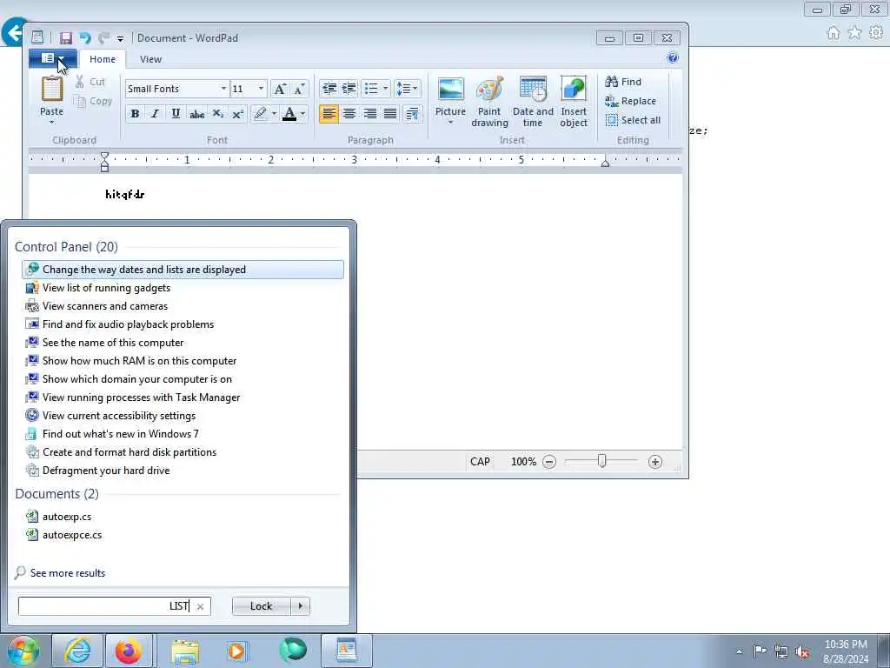Screen dimensions: 890x668
Task: Expand the shutdown options arrow beside Lock
Action: (x=300, y=606)
